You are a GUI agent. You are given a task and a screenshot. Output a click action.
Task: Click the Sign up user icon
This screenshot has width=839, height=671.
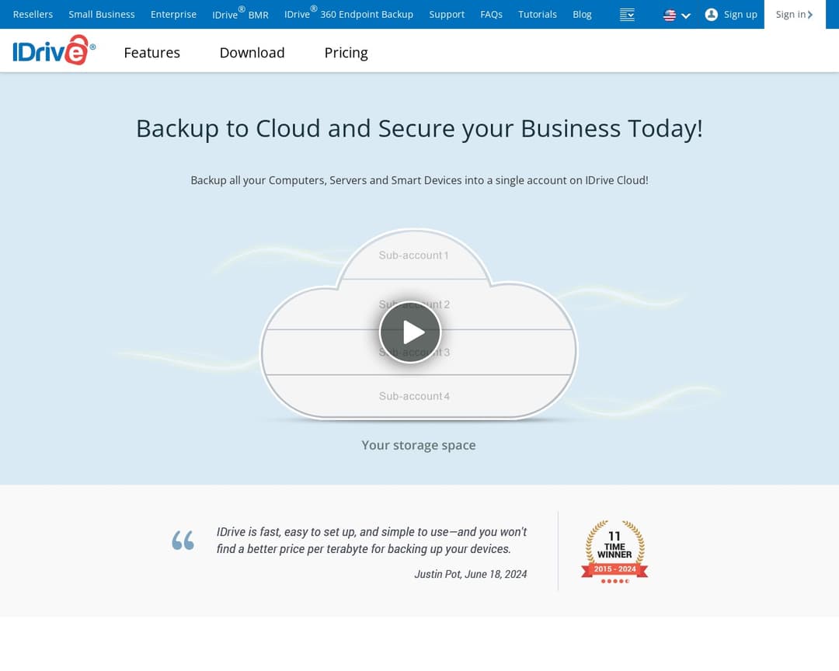[x=711, y=15]
